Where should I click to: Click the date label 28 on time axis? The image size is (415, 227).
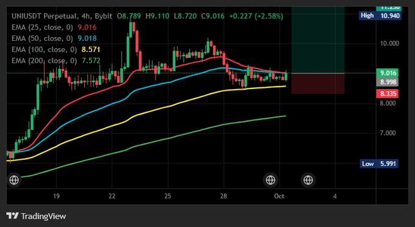[223, 196]
